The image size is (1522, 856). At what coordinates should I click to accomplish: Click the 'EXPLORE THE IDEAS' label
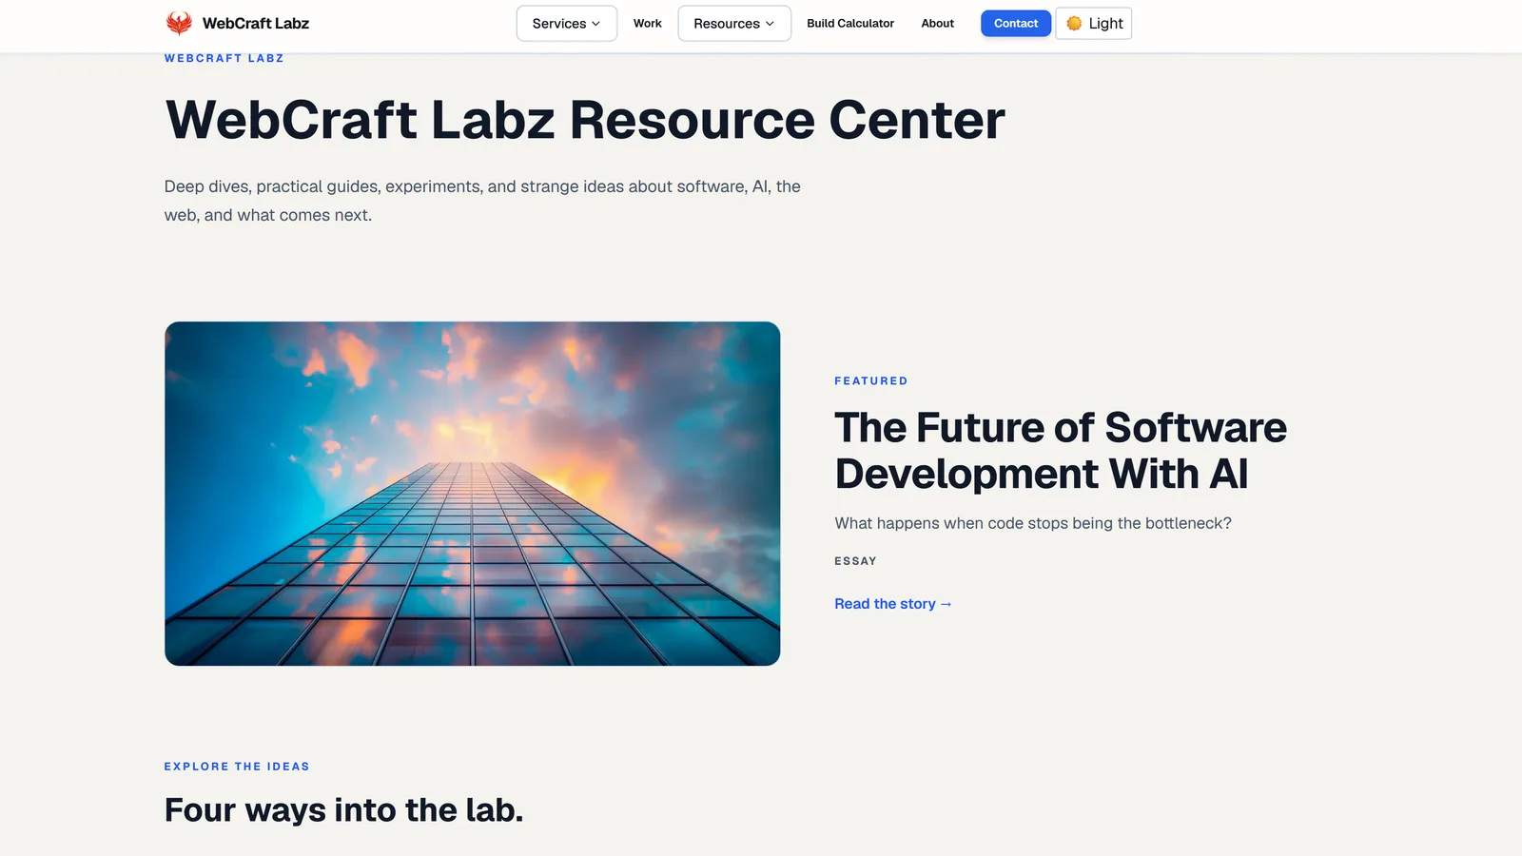click(x=237, y=767)
